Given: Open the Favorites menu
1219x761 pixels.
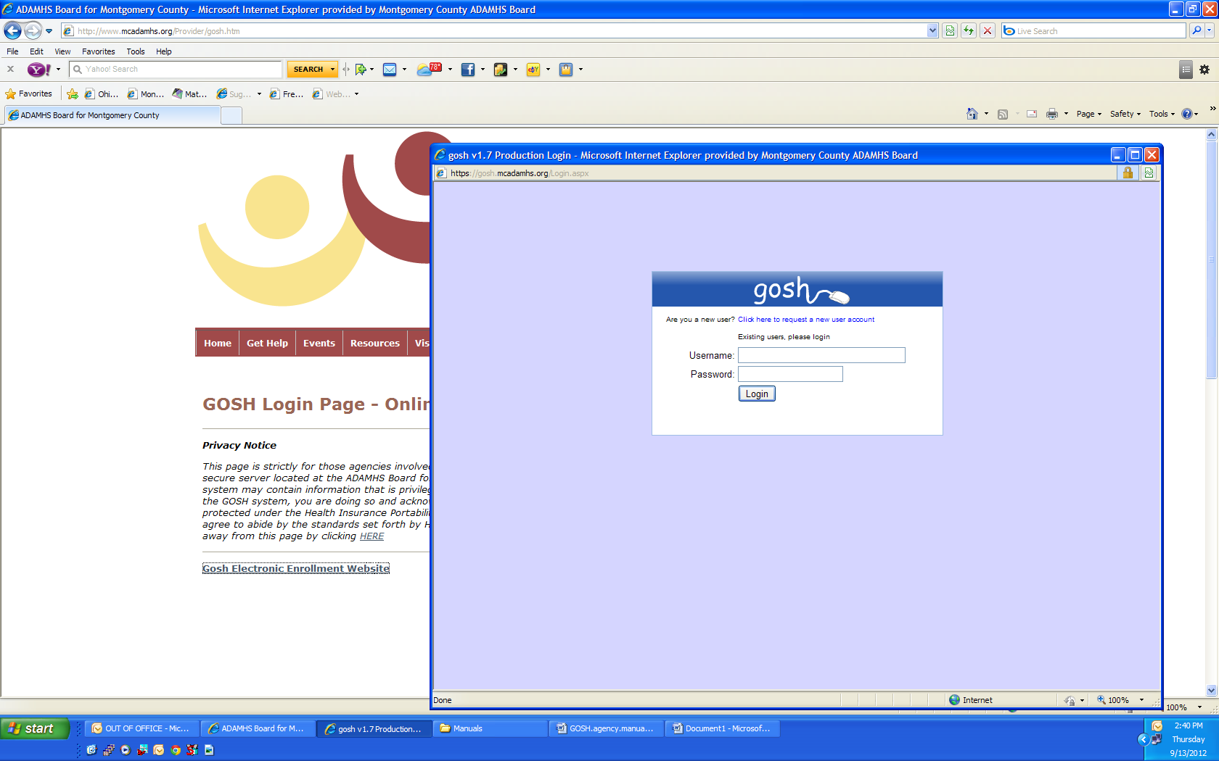Looking at the screenshot, I should 98,51.
